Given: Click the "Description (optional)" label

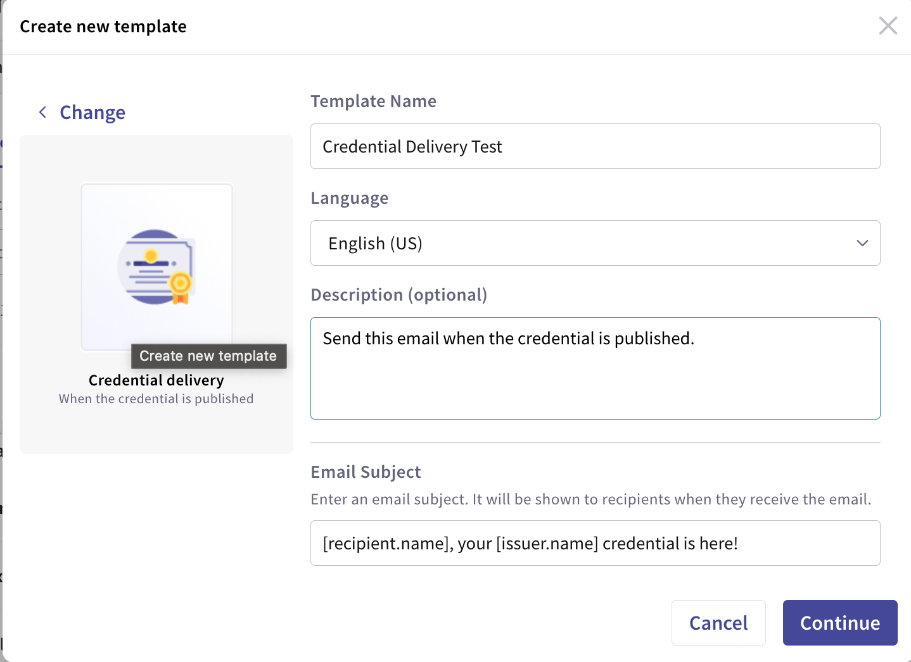Looking at the screenshot, I should click(399, 295).
